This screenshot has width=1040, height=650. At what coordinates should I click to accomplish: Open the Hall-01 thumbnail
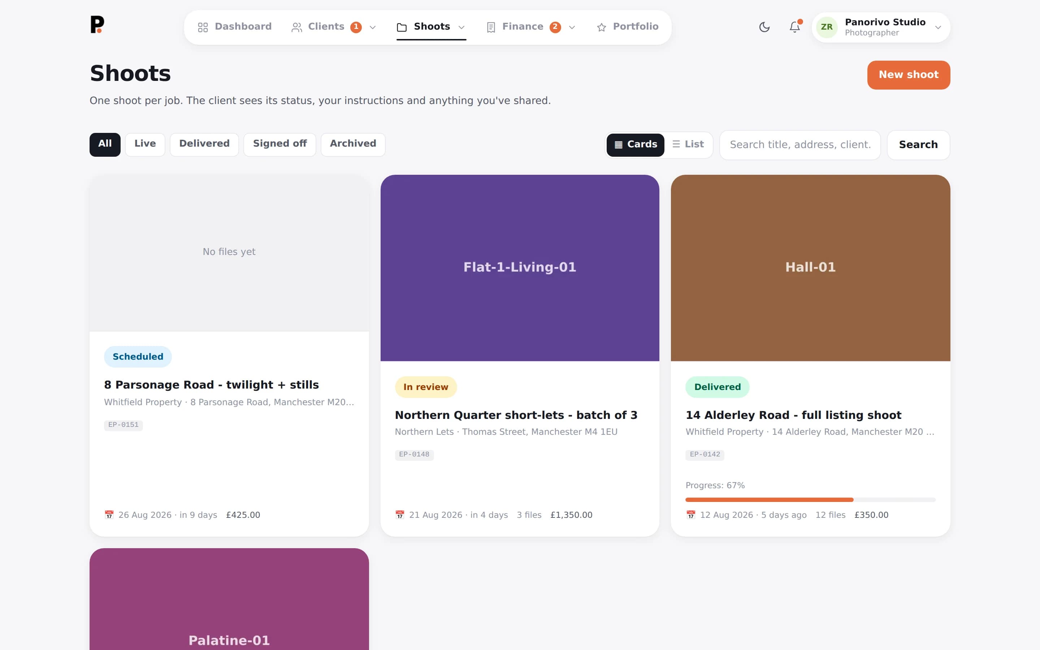pos(810,267)
